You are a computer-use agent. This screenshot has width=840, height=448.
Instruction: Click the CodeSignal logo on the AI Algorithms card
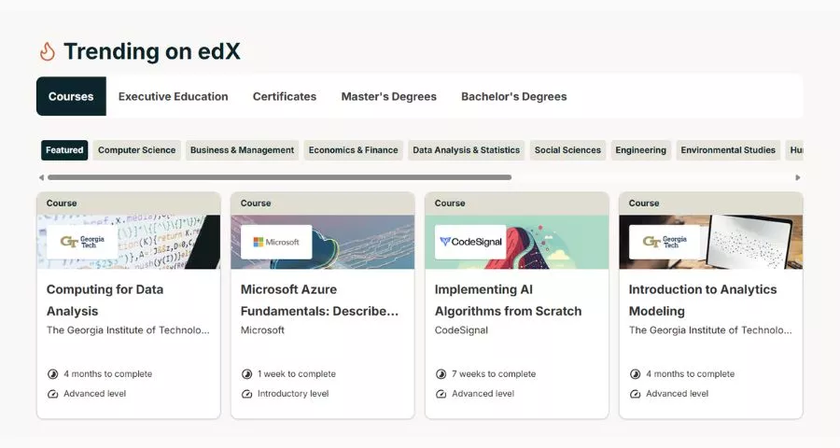coord(470,242)
